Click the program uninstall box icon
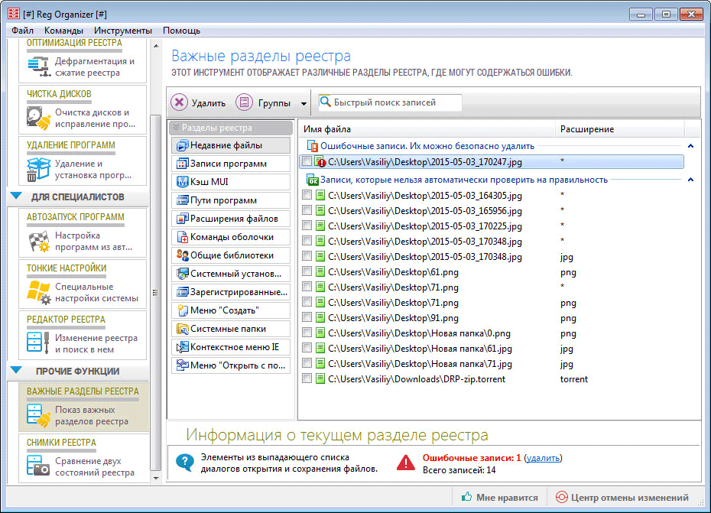The height and width of the screenshot is (513, 711). pyautogui.click(x=38, y=169)
